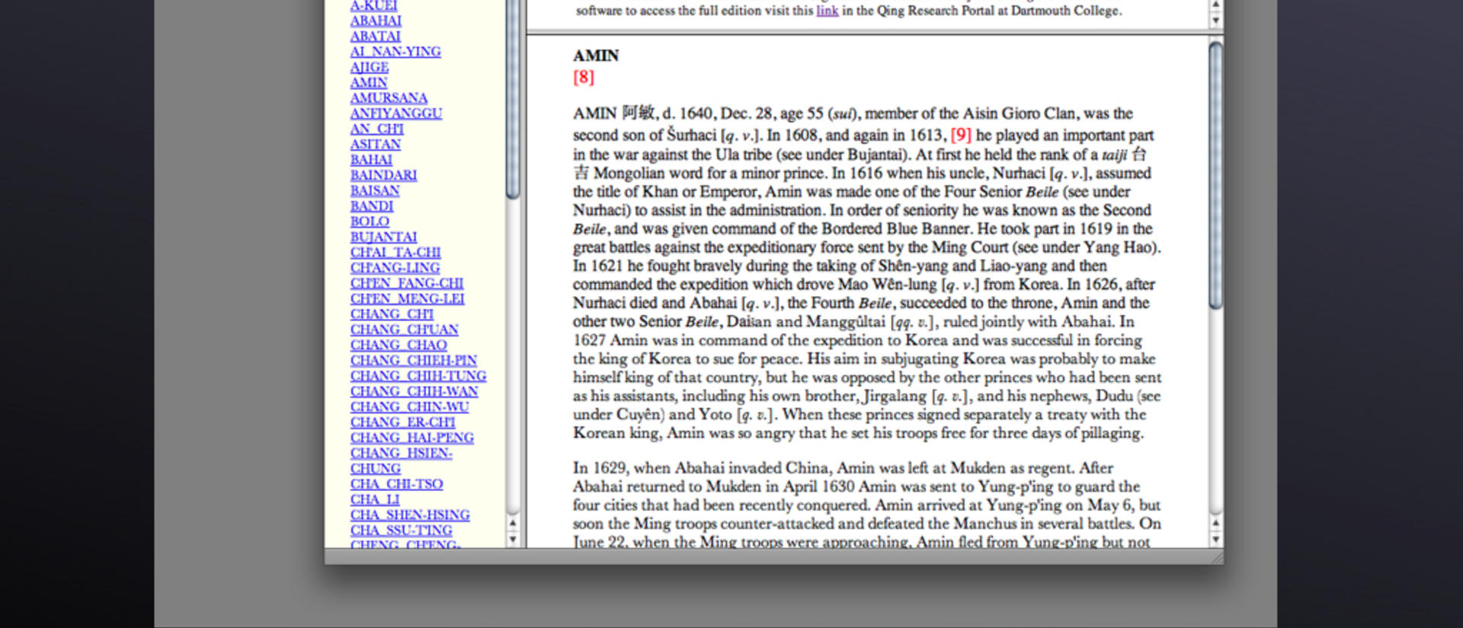Open the BAINDARI entry
Image resolution: width=1463 pixels, height=628 pixels.
click(x=383, y=175)
